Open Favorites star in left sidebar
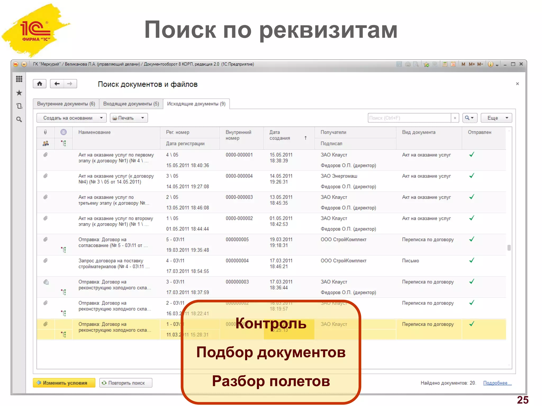542x406 pixels. 19,93
